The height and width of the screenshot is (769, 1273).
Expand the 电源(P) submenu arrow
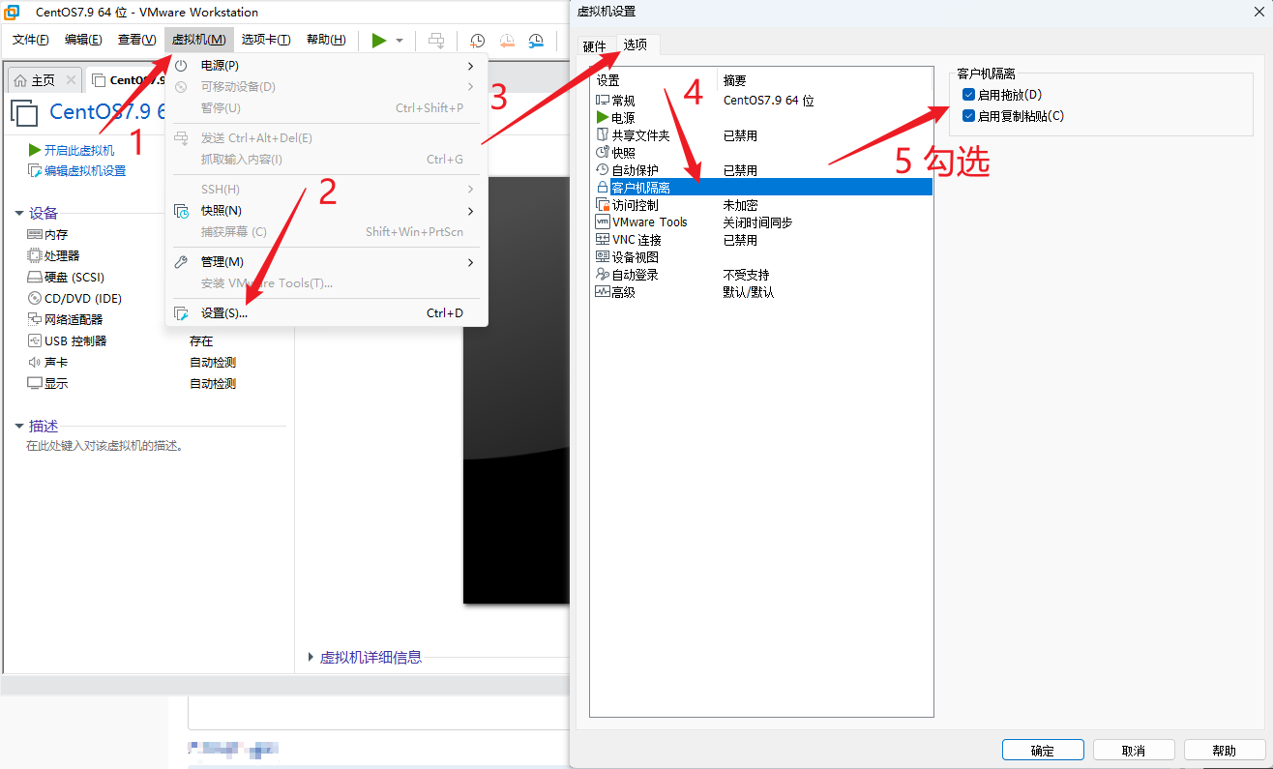[x=471, y=66]
